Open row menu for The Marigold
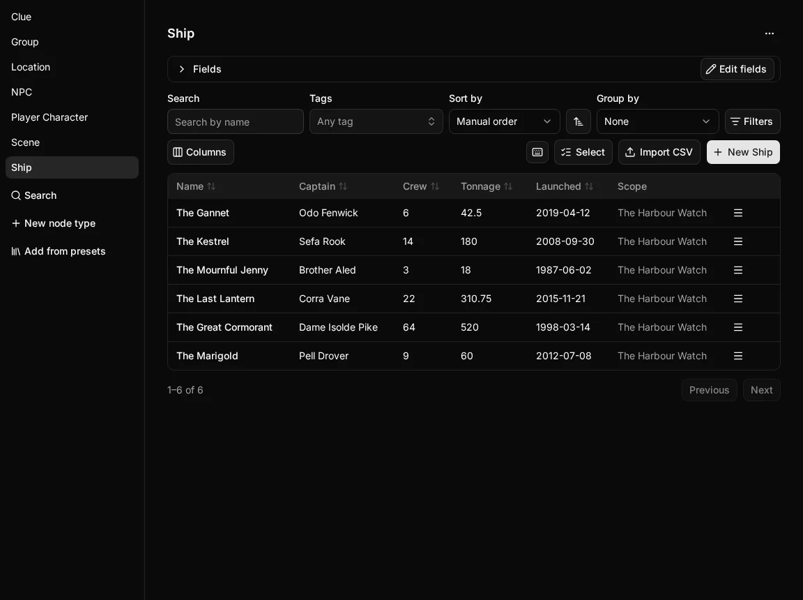The image size is (803, 600). point(738,356)
